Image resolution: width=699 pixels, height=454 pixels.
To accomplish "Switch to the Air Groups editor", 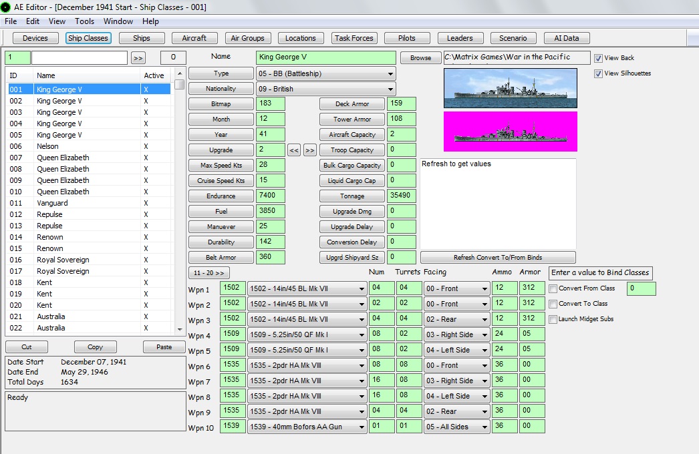I will 247,38.
